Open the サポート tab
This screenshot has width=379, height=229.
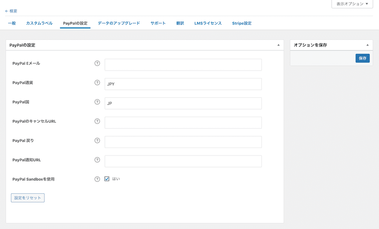[x=158, y=23]
